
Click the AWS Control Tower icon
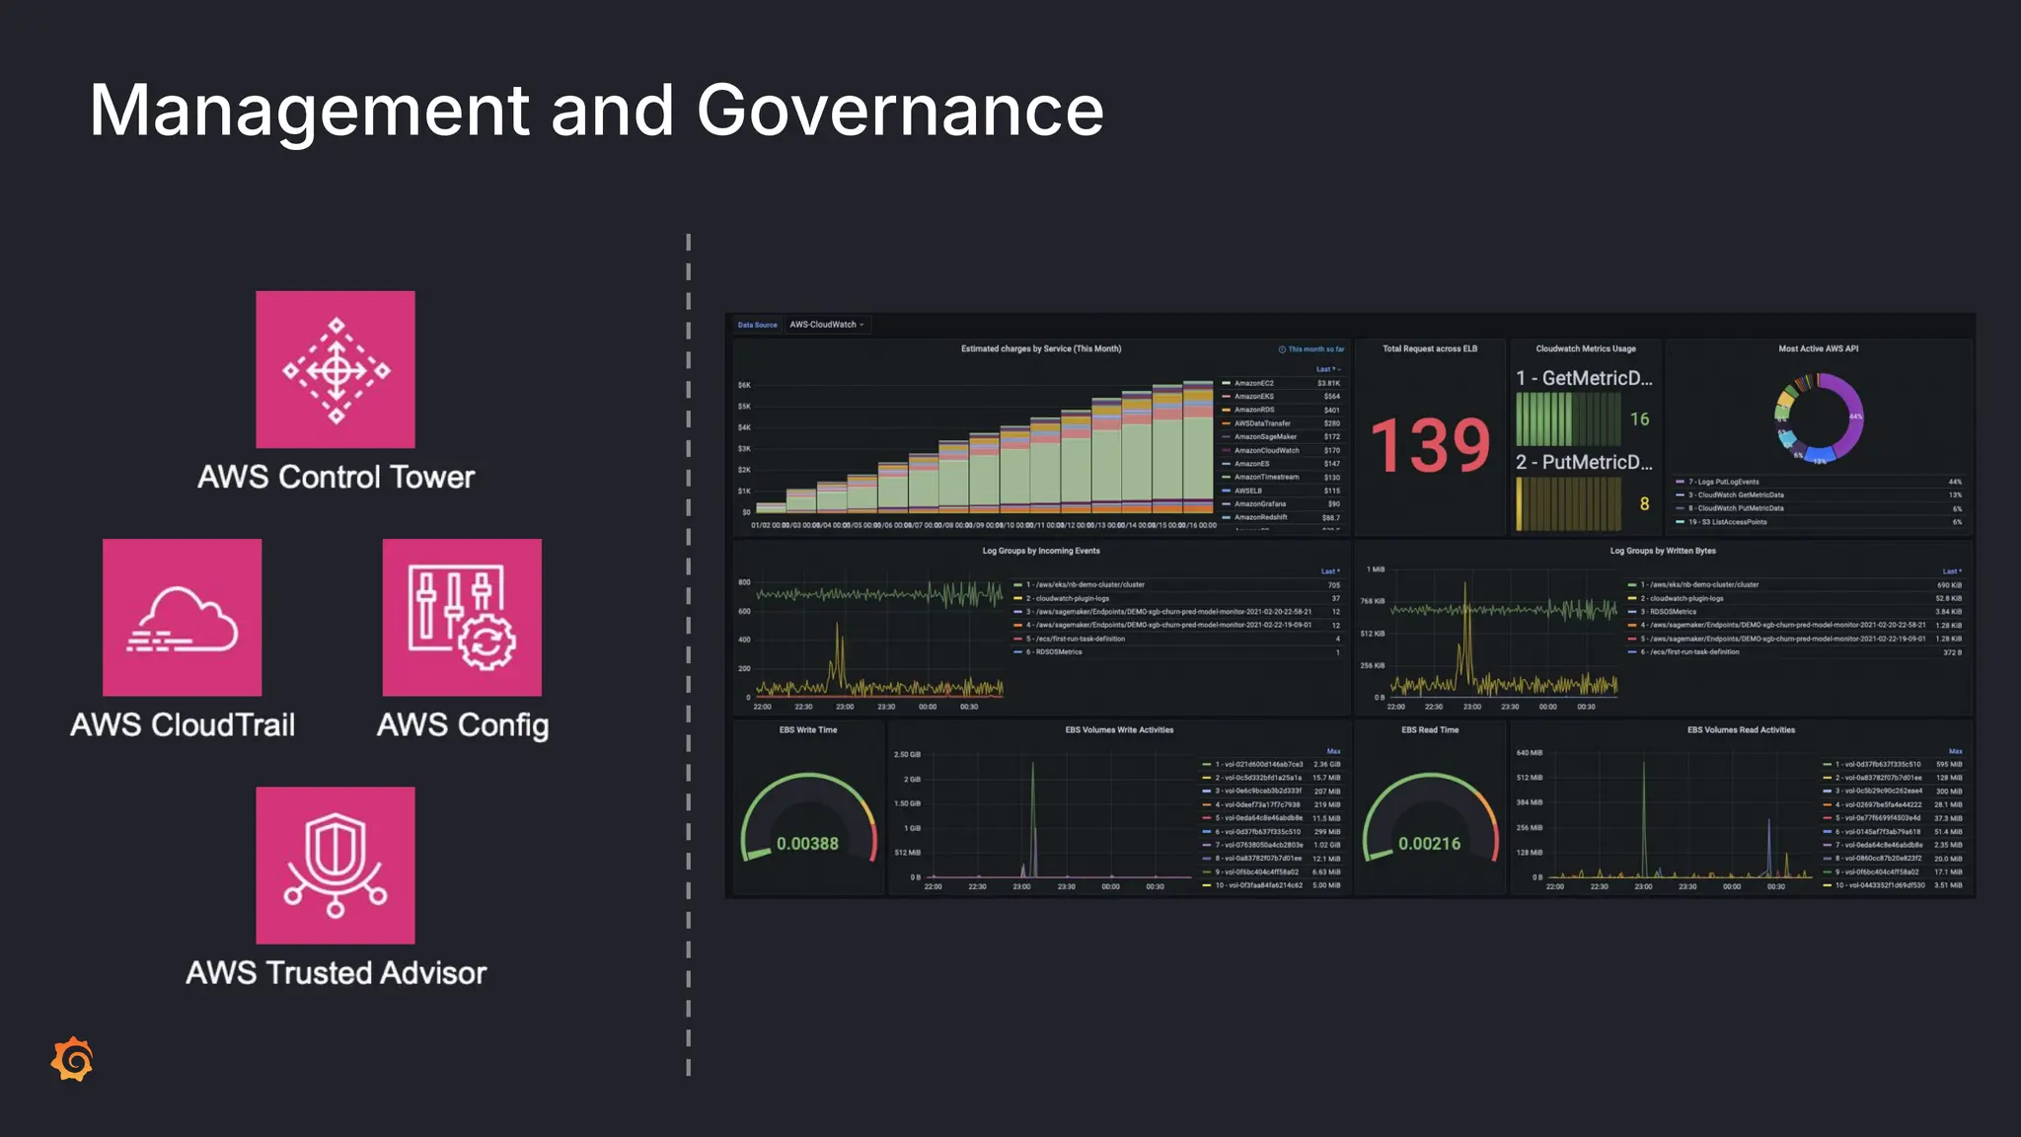[336, 369]
